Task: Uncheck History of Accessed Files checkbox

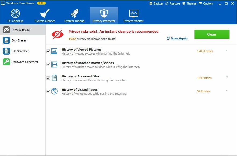Action: (x=48, y=78)
